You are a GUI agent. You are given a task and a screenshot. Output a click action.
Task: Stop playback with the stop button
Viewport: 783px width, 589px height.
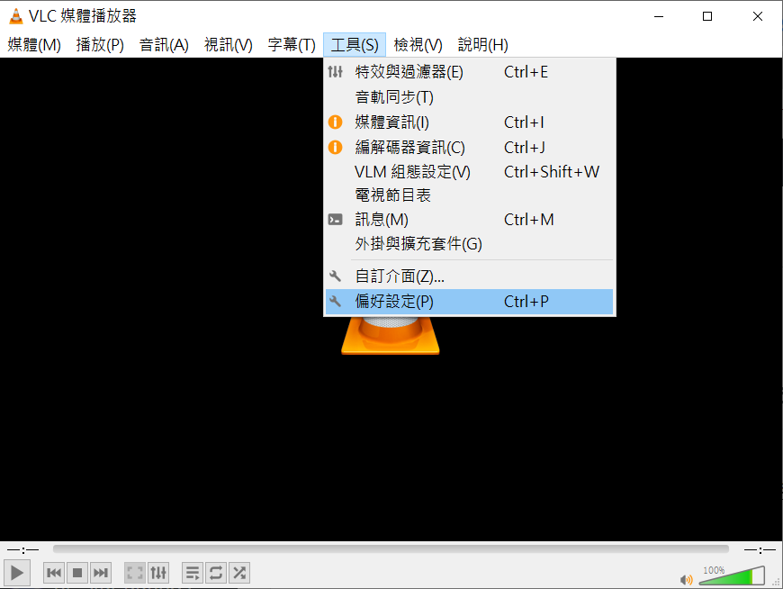point(76,573)
